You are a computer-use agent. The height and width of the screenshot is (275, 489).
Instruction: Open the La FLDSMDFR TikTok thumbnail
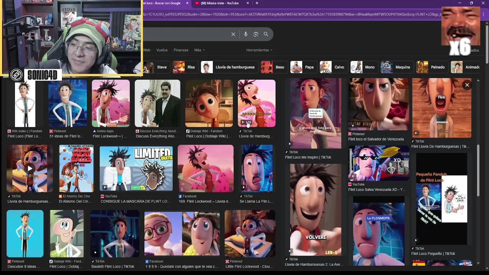(379, 231)
